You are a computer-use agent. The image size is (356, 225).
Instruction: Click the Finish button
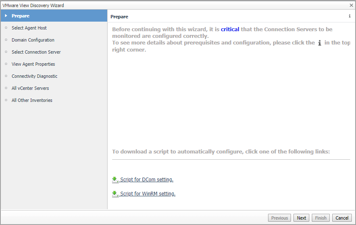(321, 218)
